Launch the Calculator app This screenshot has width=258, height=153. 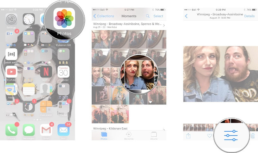tap(46, 107)
